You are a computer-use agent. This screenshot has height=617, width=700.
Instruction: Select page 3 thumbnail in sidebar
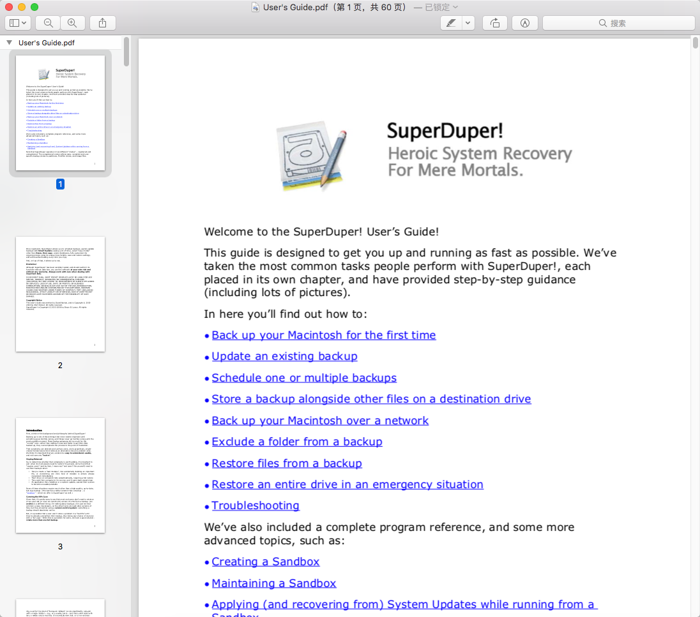click(60, 475)
